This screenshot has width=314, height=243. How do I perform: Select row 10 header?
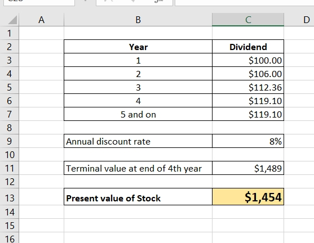click(10, 155)
